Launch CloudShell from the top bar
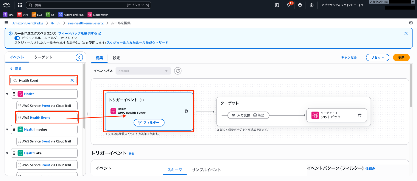This screenshot has width=417, height=181. pyautogui.click(x=277, y=5)
